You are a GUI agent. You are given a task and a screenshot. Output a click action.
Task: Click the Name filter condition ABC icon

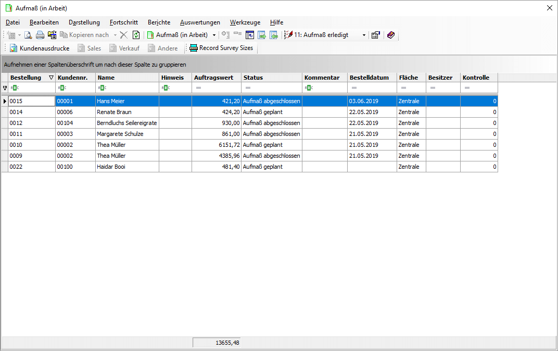click(102, 88)
